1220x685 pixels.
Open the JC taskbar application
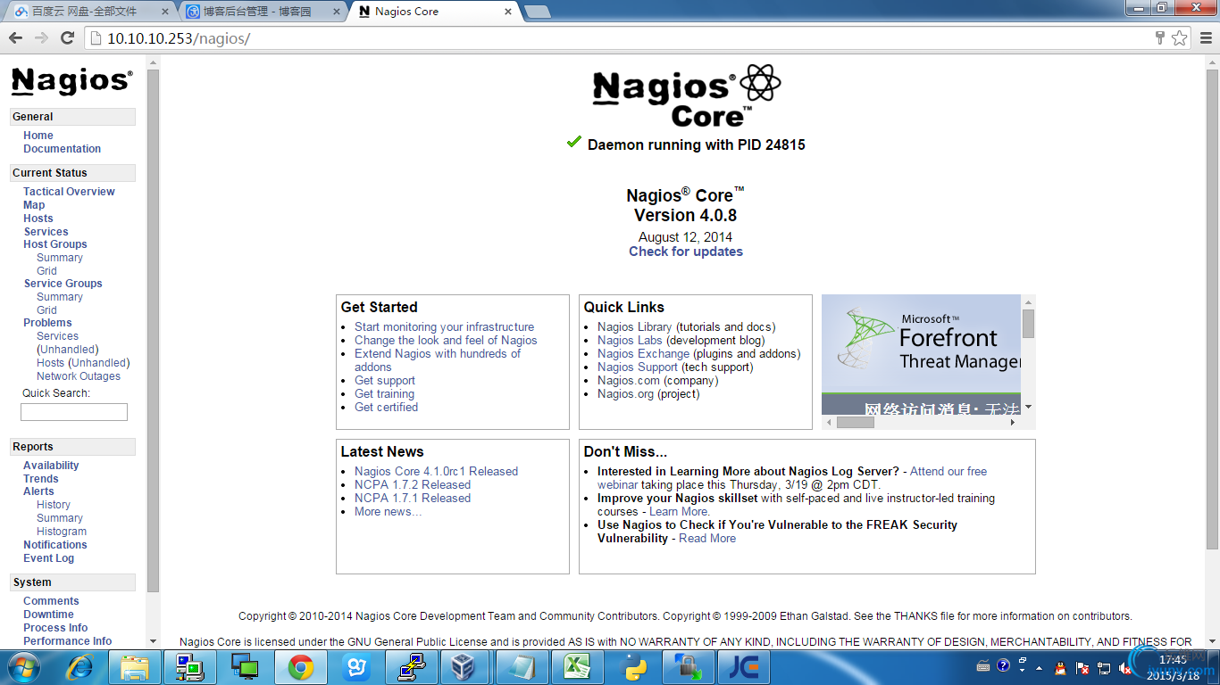click(744, 667)
